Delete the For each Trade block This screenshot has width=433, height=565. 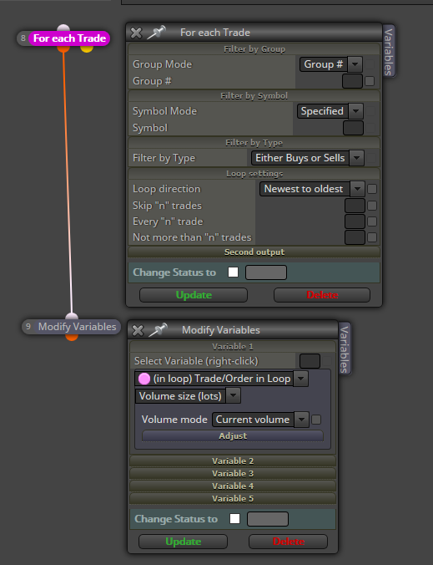click(x=322, y=295)
